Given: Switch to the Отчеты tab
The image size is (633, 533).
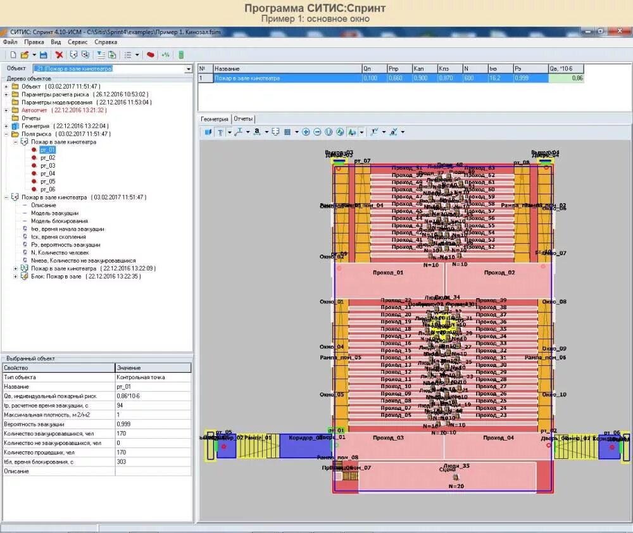Looking at the screenshot, I should point(243,119).
